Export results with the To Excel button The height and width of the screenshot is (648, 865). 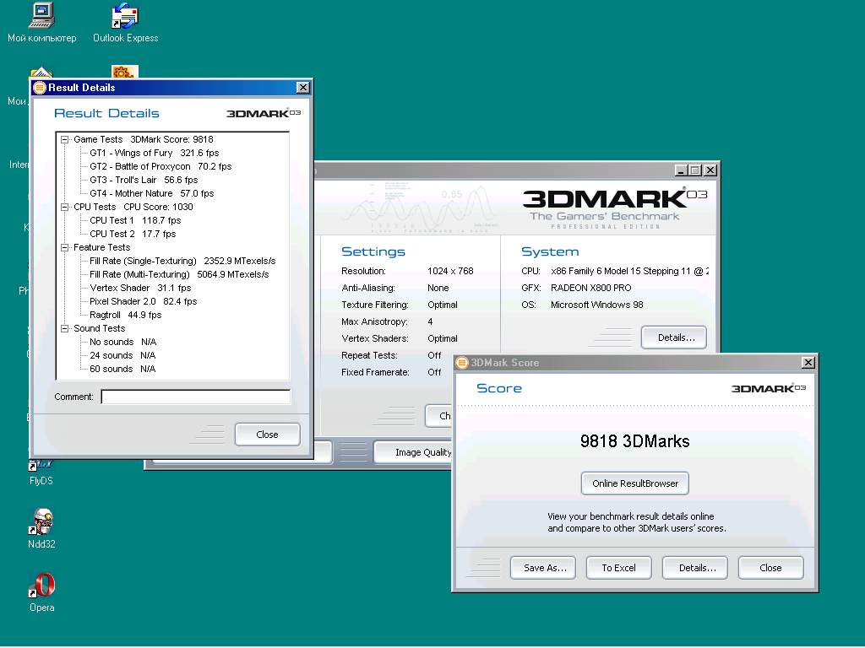(618, 568)
